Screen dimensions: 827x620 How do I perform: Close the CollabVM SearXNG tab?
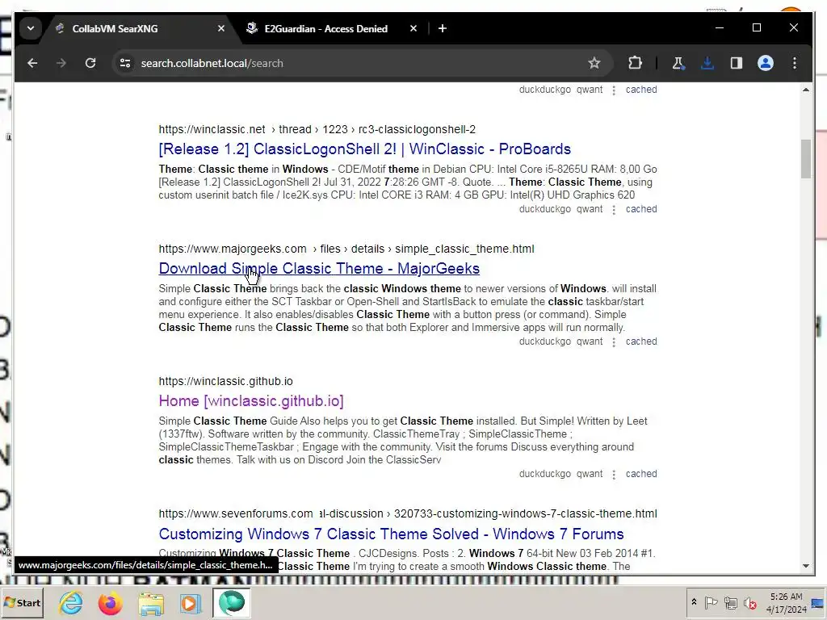(x=221, y=28)
